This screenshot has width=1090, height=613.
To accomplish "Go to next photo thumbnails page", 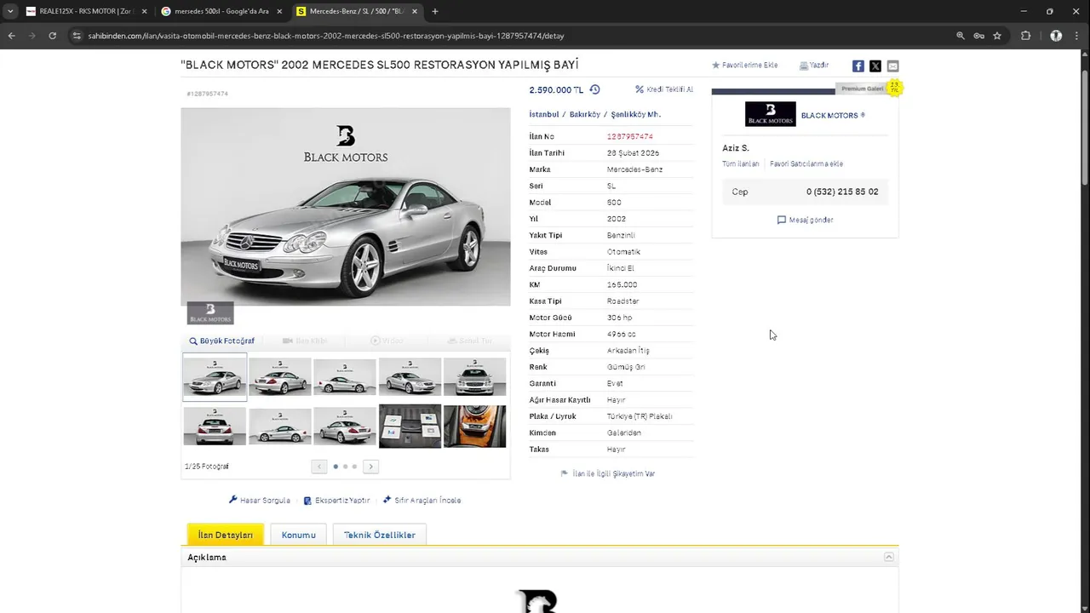I will [x=370, y=467].
